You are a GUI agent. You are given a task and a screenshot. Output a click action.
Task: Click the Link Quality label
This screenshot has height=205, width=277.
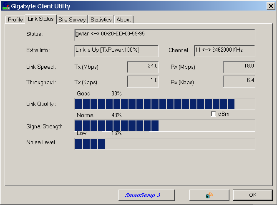click(41, 104)
